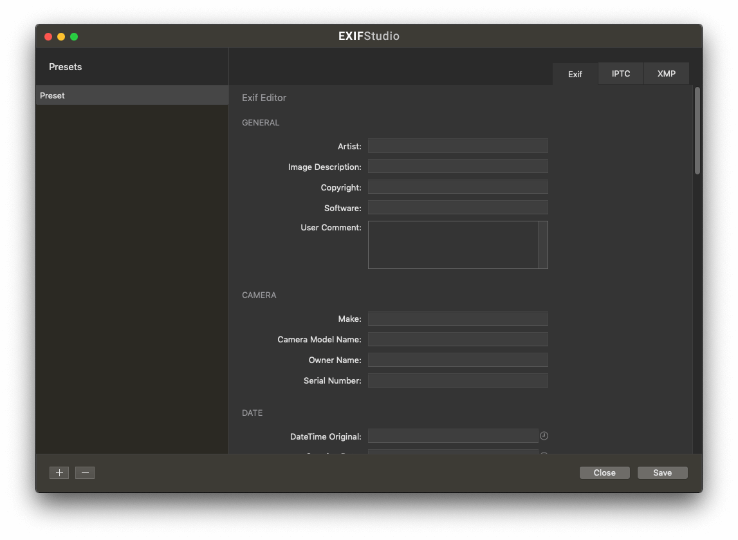Click the Exif editor vertical scrollbar

(697, 131)
